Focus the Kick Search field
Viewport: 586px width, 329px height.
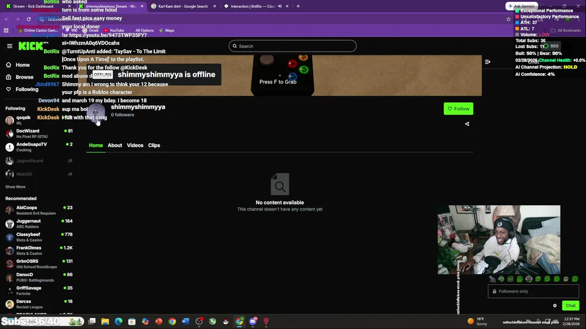click(293, 46)
